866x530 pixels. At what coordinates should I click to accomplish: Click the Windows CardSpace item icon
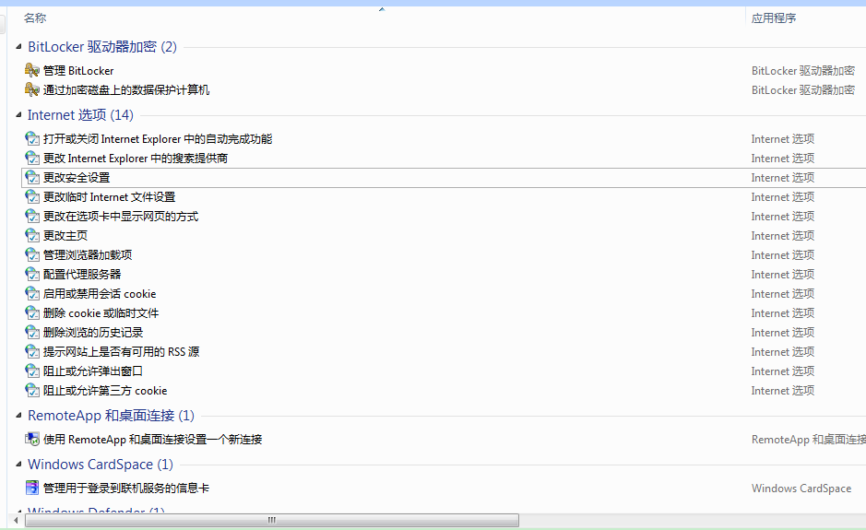[32, 488]
